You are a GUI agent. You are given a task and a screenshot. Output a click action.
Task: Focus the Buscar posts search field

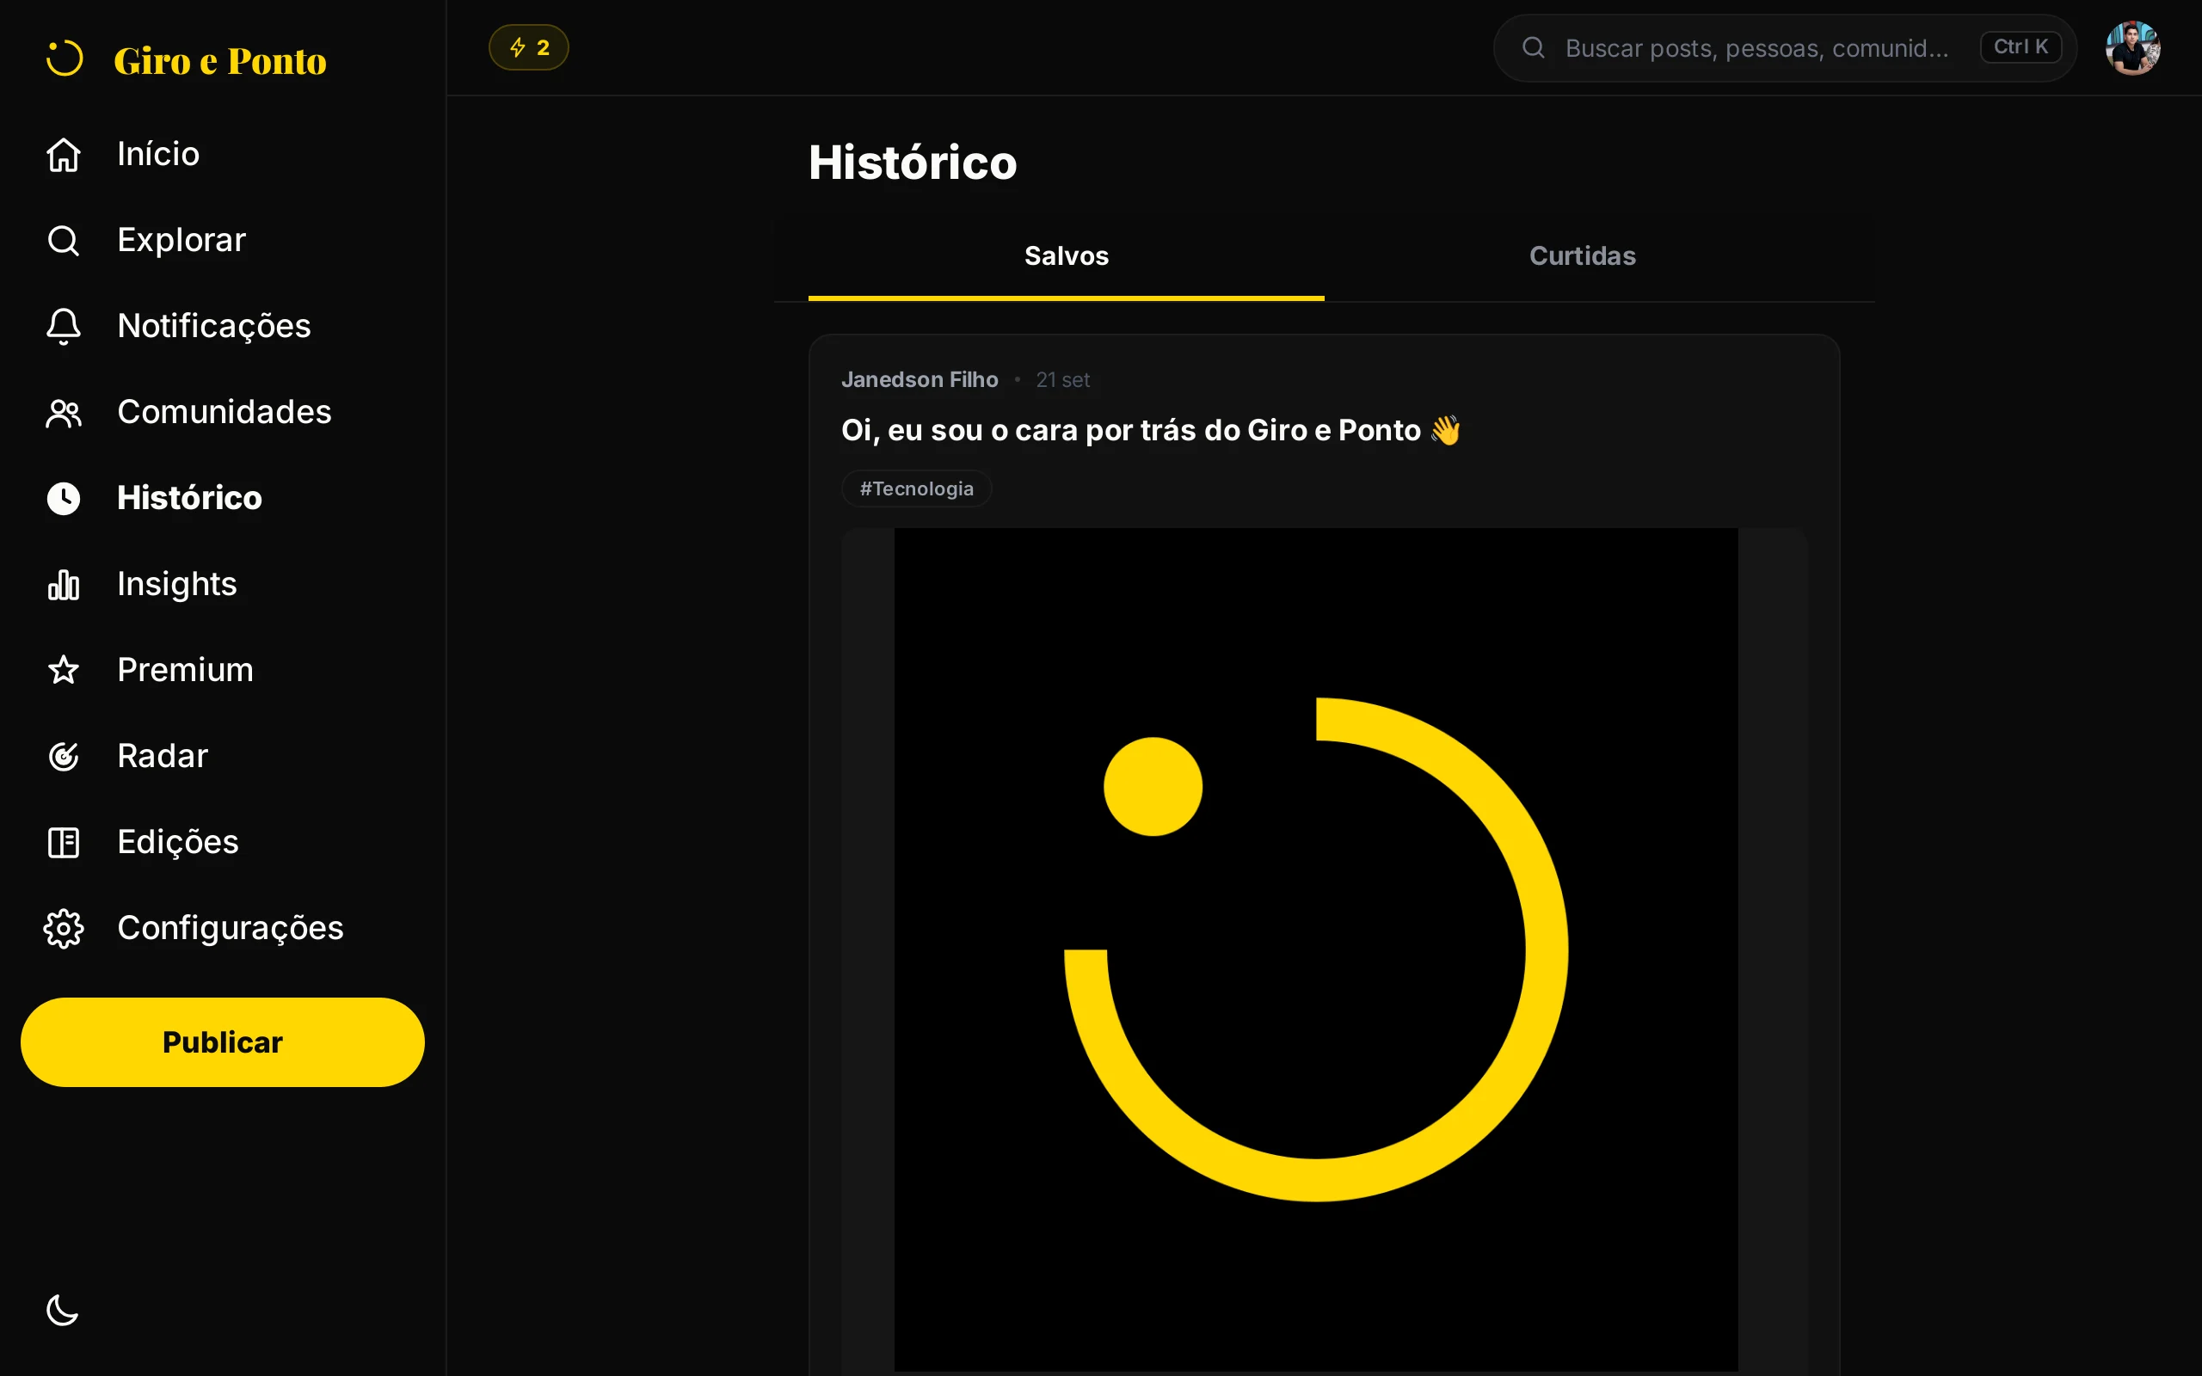click(x=1784, y=47)
